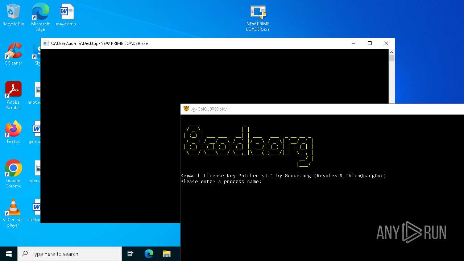
Task: Open Microsoft Edge from the taskbar
Action: (x=149, y=254)
